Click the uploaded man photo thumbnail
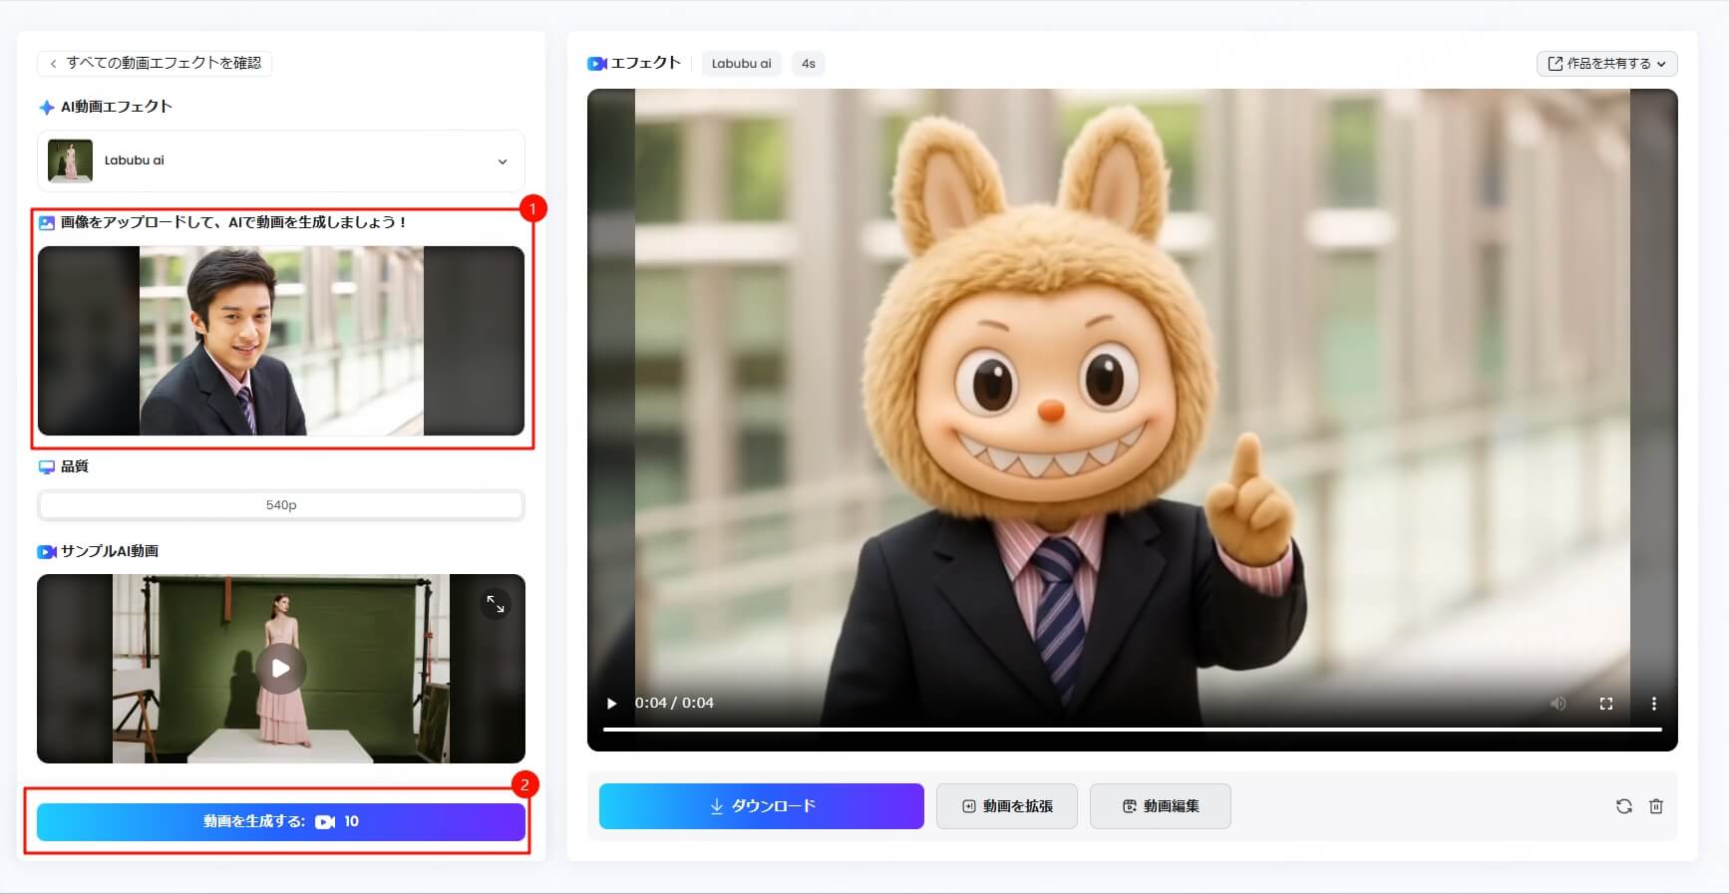The width and height of the screenshot is (1729, 894). [x=281, y=341]
